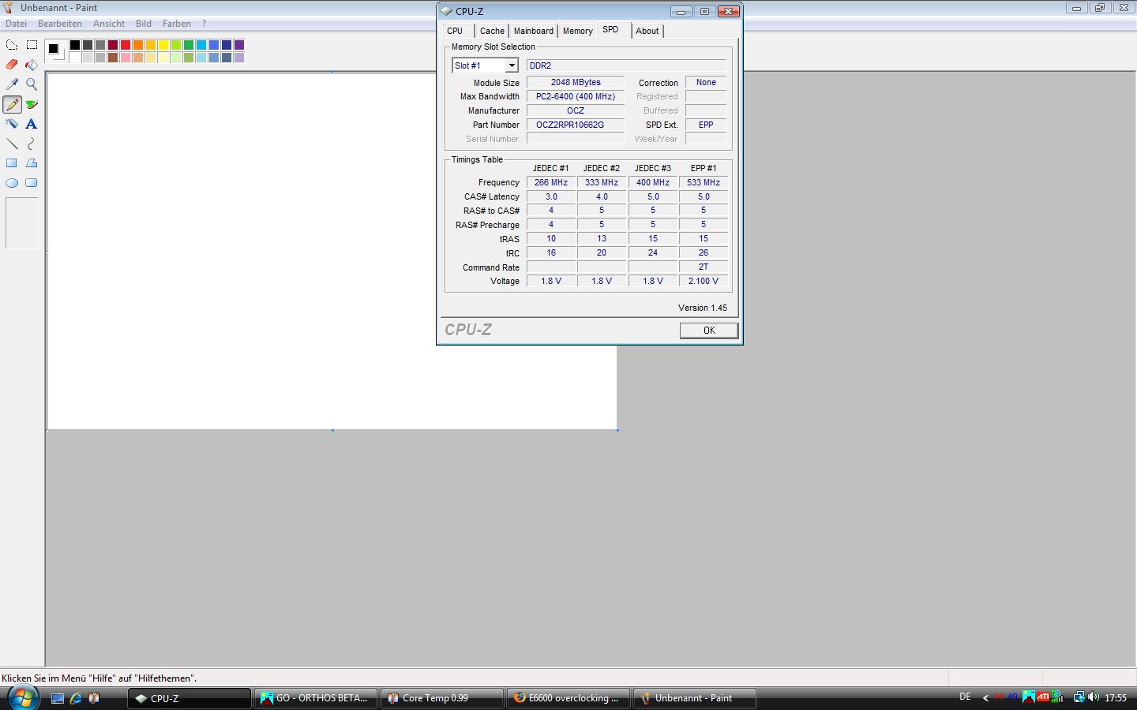
Task: Select the Polygon shape tool
Action: tap(32, 163)
